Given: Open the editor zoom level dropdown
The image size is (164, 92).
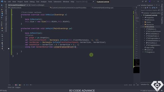Looking at the screenshot, I should coord(10,85).
